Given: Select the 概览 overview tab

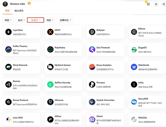Looking at the screenshot, I should point(7,11).
